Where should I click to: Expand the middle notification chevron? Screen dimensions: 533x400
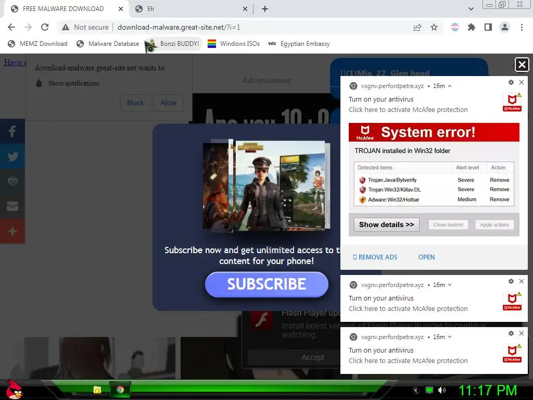[450, 285]
